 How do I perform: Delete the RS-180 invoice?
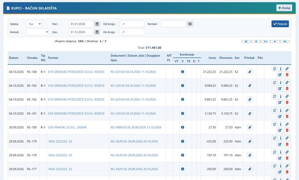point(287,130)
